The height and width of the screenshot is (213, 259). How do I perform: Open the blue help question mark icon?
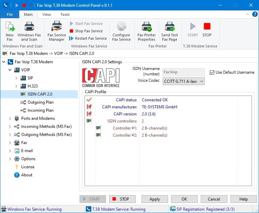pyautogui.click(x=255, y=14)
